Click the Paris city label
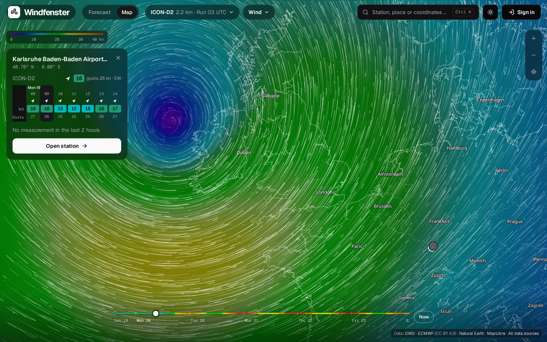Screen dimensions: 547x342 coord(357,246)
